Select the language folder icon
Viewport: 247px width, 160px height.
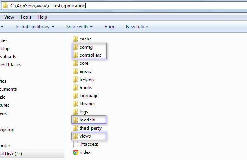(x=75, y=96)
